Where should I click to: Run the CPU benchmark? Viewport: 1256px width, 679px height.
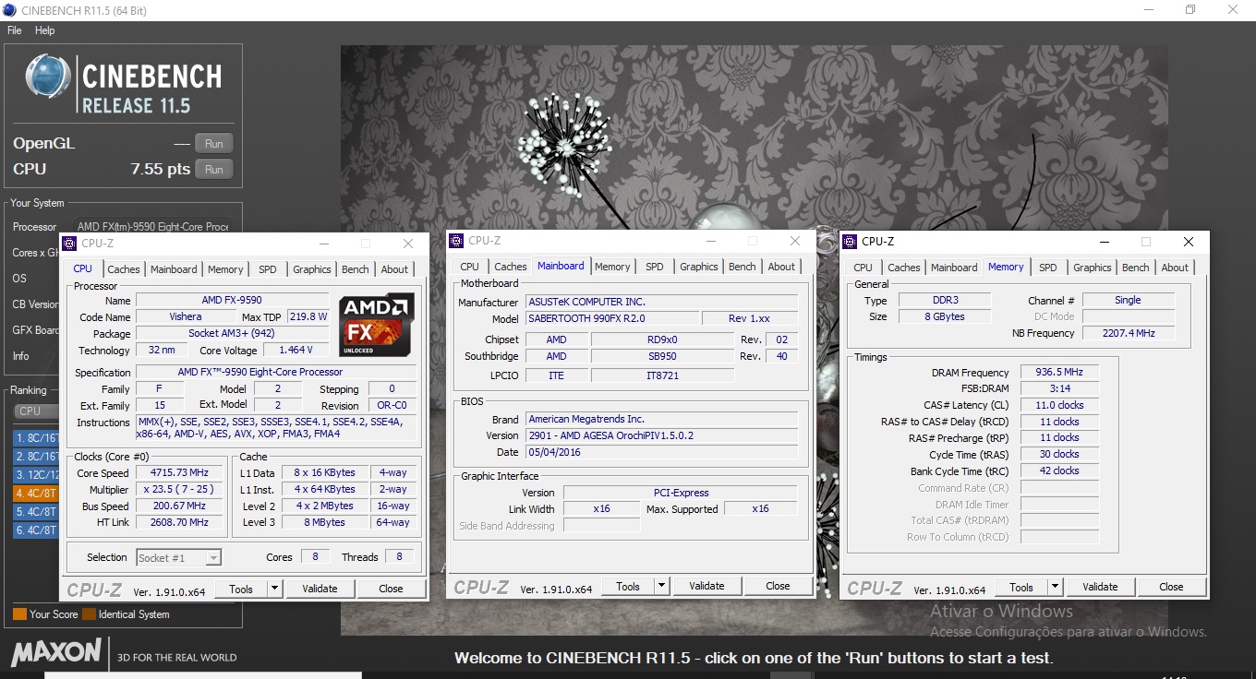click(x=213, y=169)
